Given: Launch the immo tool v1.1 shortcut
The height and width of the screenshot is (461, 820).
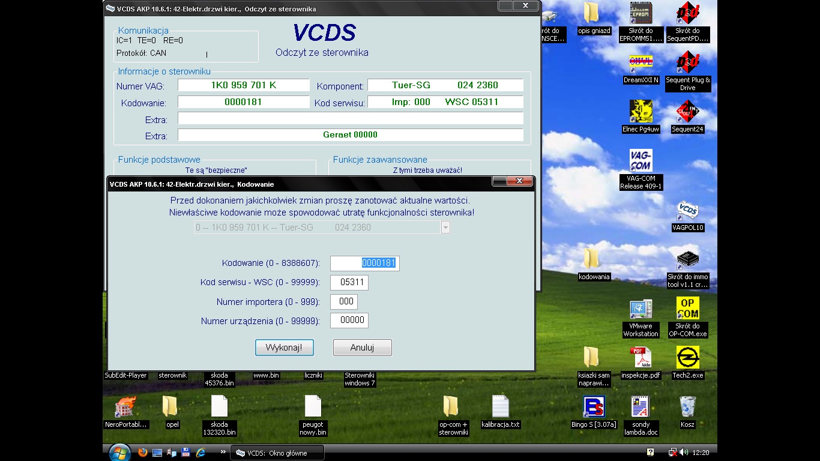Looking at the screenshot, I should (x=687, y=270).
